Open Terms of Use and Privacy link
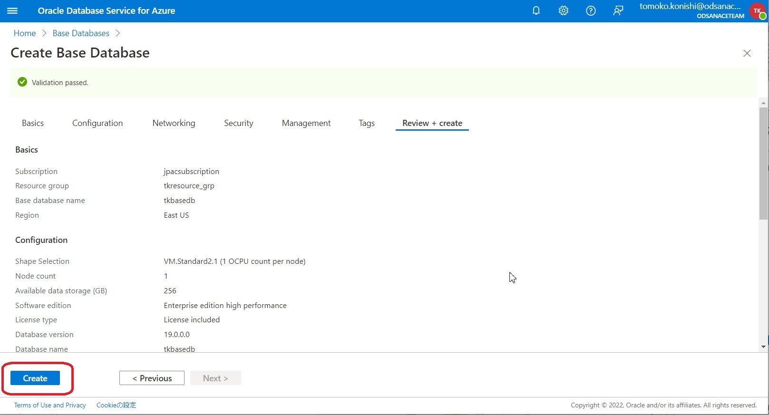The height and width of the screenshot is (415, 769). [x=50, y=405]
